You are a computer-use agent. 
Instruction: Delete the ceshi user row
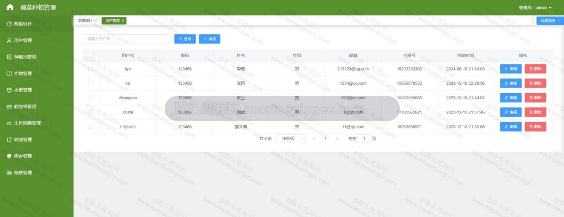pyautogui.click(x=535, y=112)
